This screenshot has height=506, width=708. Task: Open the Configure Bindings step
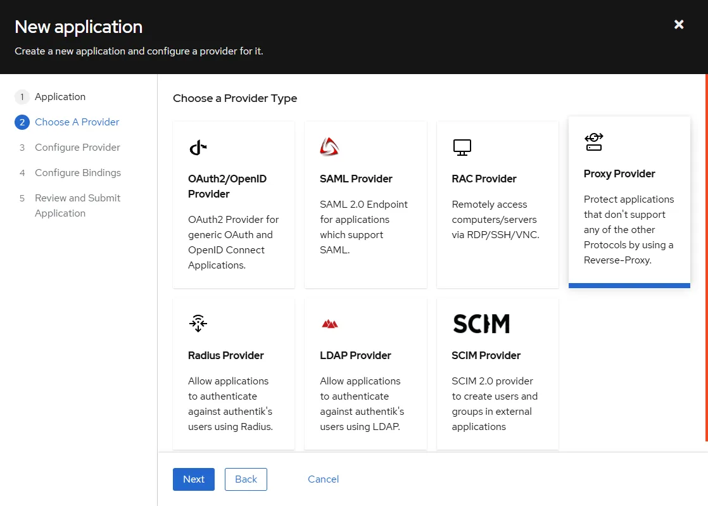pos(77,173)
